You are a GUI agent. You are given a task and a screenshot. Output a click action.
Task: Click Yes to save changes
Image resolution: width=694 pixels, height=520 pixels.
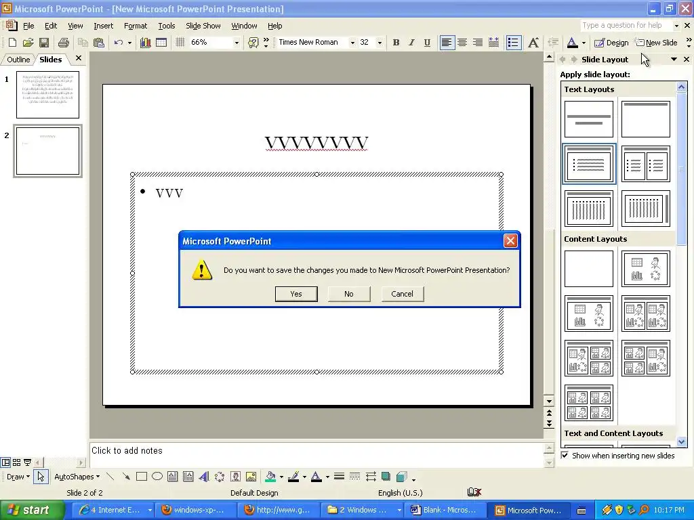tap(296, 294)
